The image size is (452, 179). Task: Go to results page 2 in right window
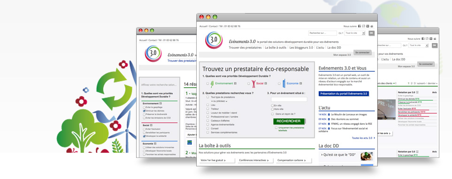pos(411,83)
